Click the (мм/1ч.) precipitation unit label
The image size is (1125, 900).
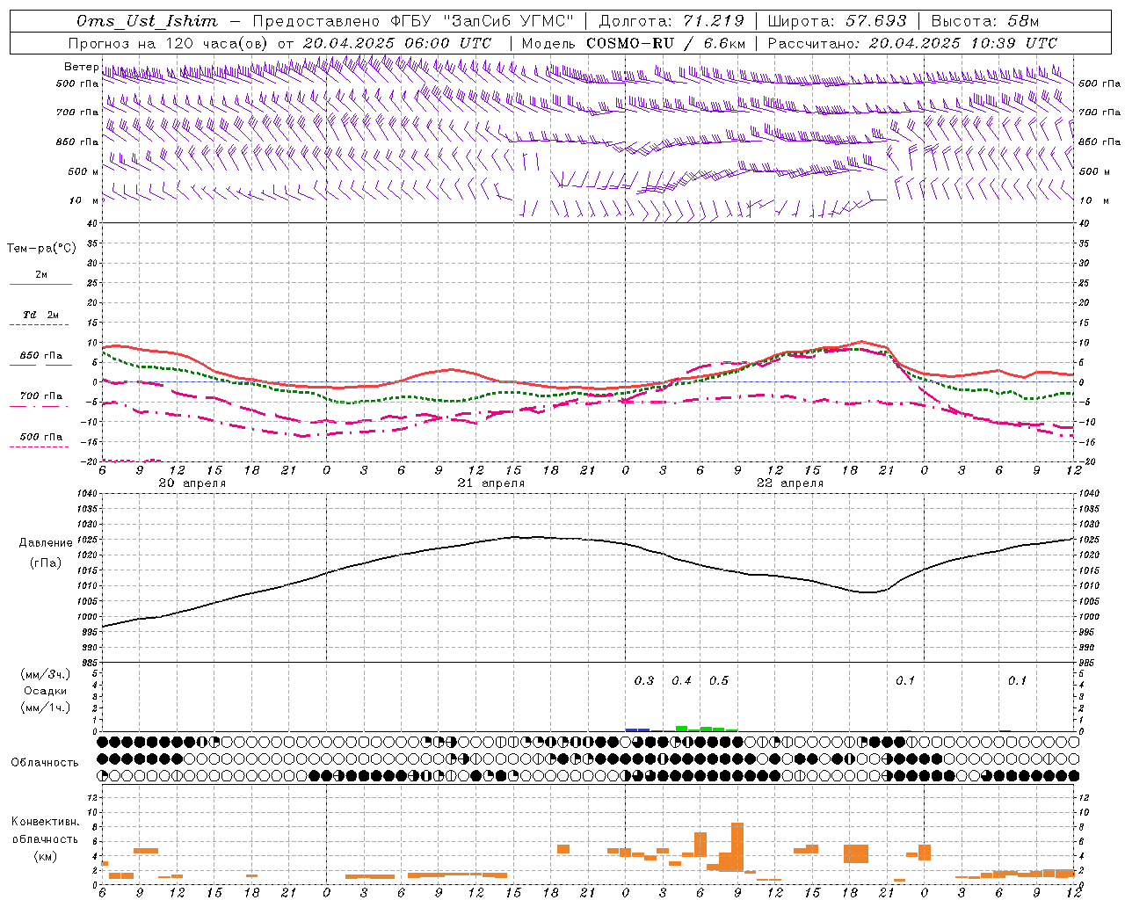click(x=45, y=708)
